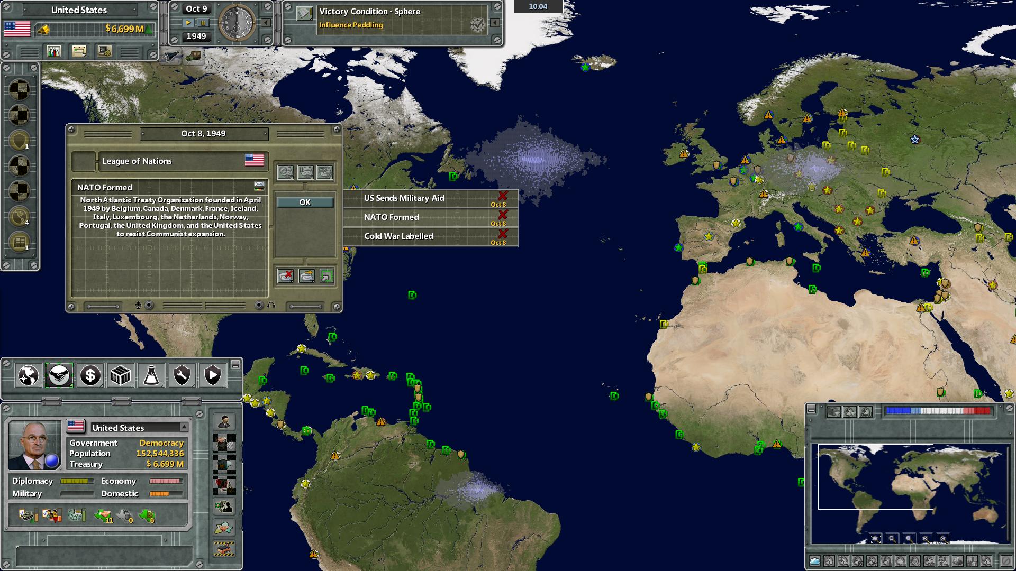The width and height of the screenshot is (1016, 571).
Task: Open the United States country selector arrow
Action: [184, 427]
